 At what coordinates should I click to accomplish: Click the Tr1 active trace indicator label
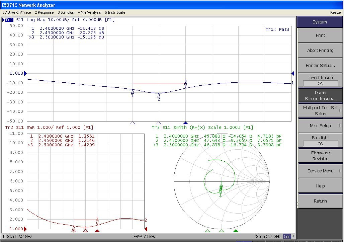[9, 20]
